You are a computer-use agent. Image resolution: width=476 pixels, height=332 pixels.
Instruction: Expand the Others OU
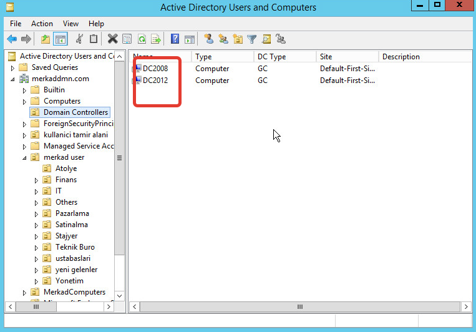click(36, 203)
